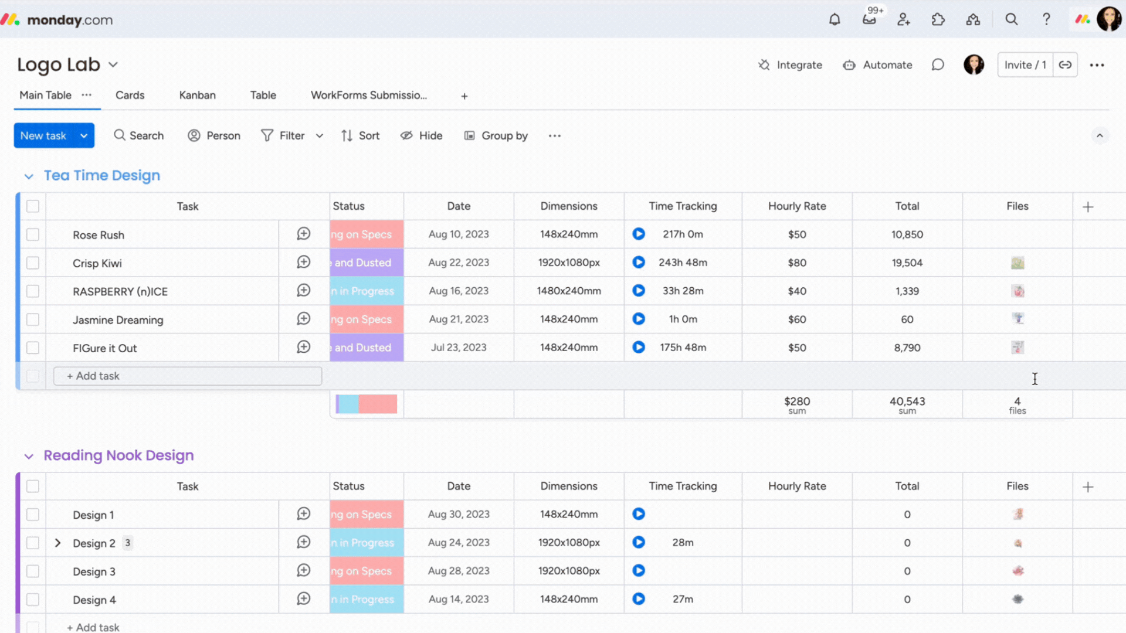Open file thumbnail for Design 4
Image resolution: width=1126 pixels, height=633 pixels.
click(1018, 599)
